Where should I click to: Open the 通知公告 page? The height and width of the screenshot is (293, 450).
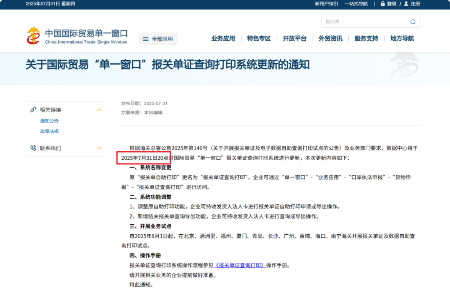point(49,121)
